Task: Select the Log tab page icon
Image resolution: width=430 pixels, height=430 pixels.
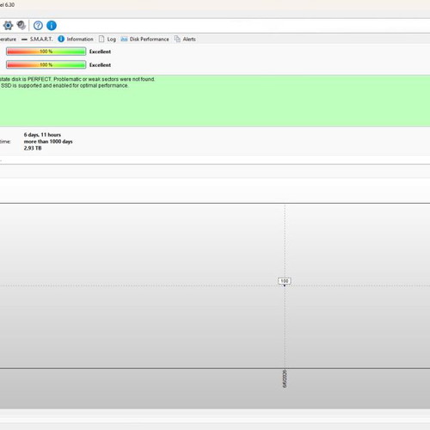Action: coord(101,39)
